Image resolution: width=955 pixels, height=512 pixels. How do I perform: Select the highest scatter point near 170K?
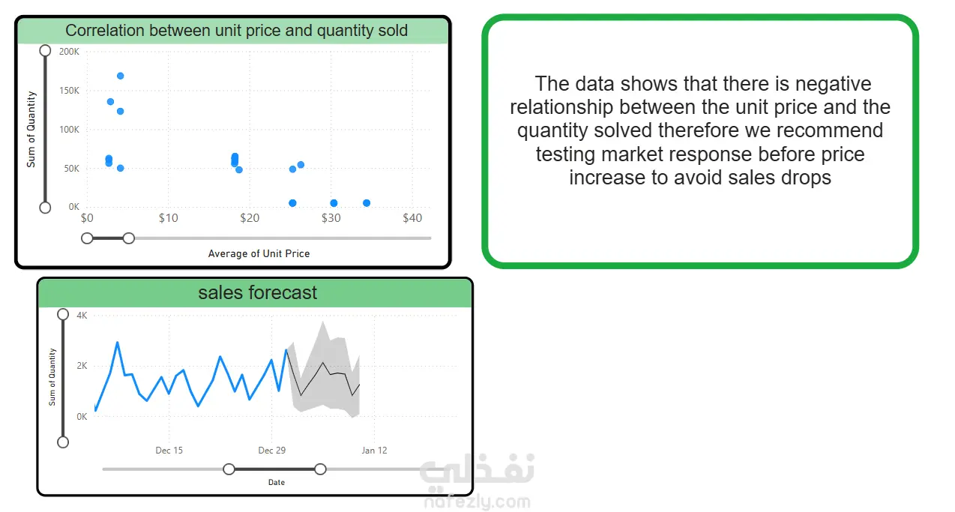coord(120,76)
